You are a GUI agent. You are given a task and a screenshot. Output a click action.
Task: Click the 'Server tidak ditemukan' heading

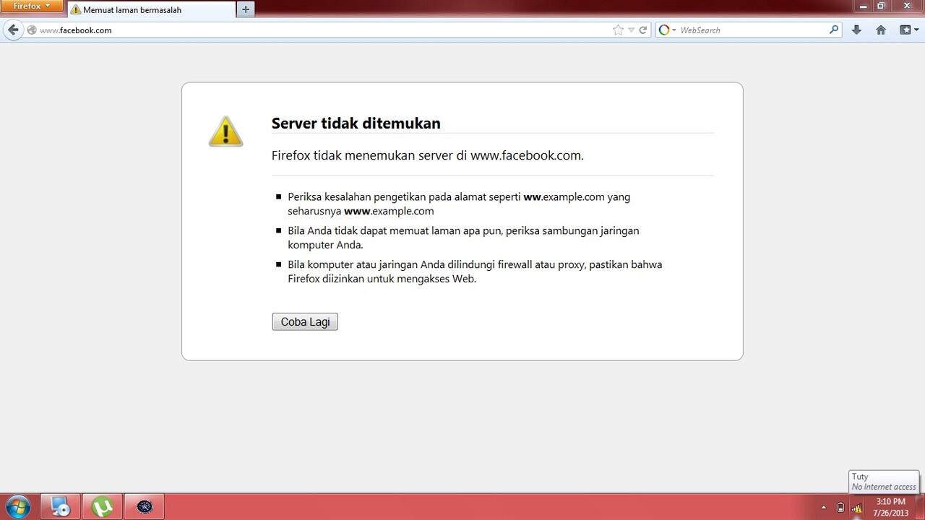click(x=356, y=123)
